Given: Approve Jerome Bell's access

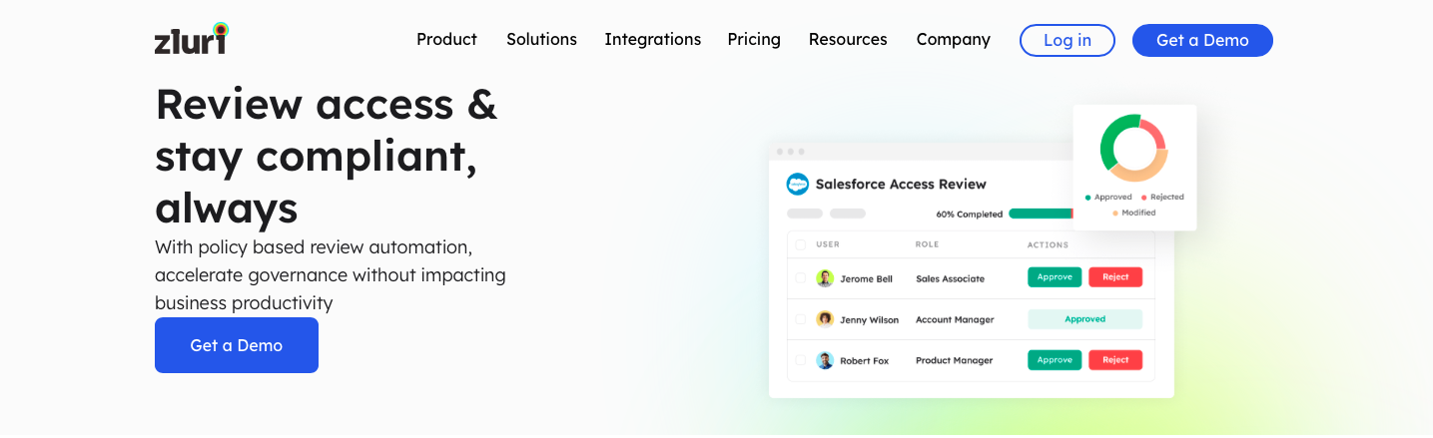Looking at the screenshot, I should pos(1055,277).
